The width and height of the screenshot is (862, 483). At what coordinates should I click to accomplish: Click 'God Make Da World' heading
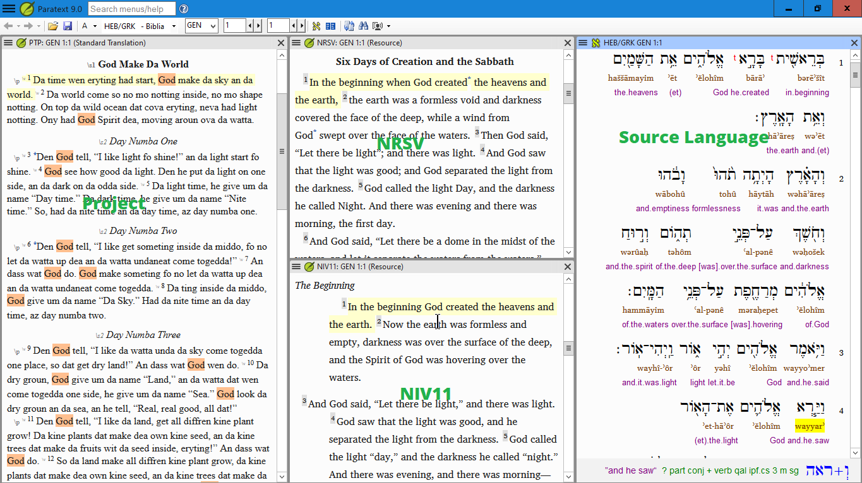(x=143, y=64)
